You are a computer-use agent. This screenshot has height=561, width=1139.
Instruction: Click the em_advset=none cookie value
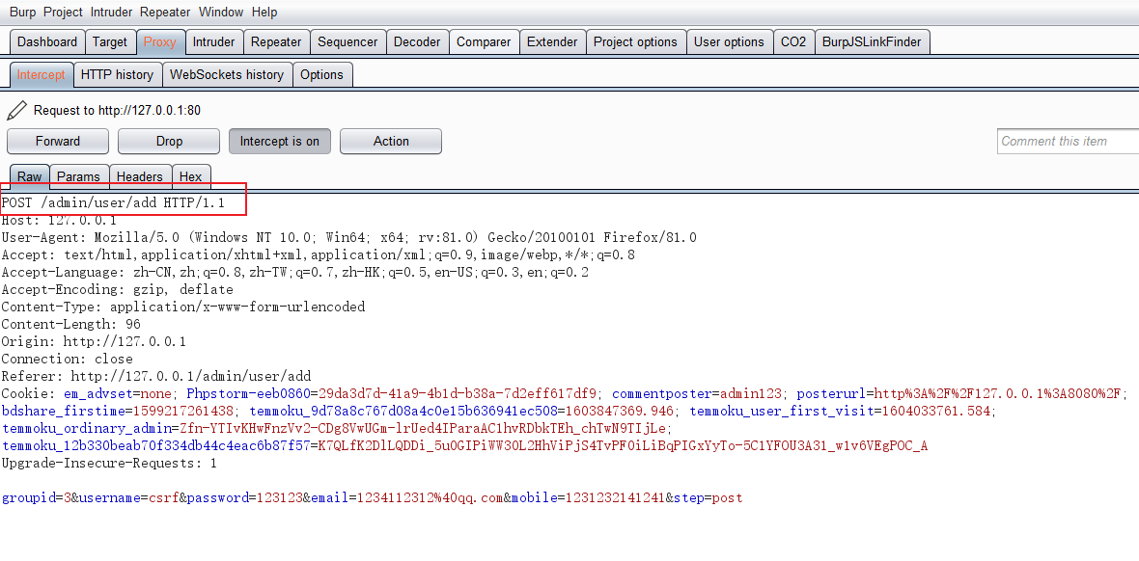tap(119, 394)
